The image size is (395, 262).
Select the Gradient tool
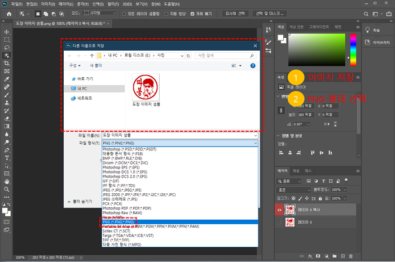pyautogui.click(x=7, y=126)
